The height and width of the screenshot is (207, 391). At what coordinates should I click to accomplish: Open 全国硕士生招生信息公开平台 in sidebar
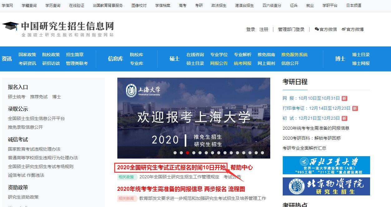(x=36, y=118)
